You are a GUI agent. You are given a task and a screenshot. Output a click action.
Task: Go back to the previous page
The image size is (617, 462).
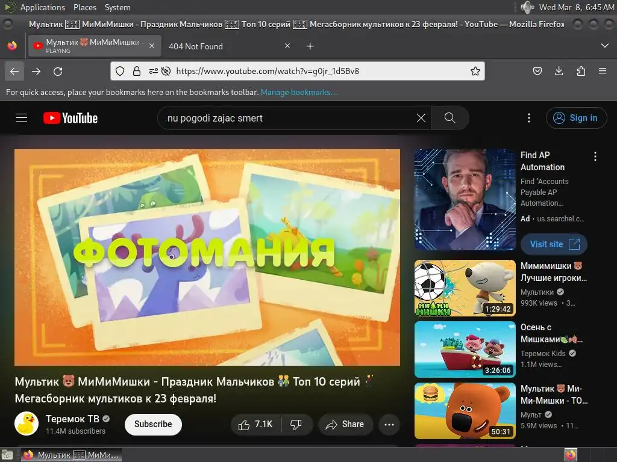14,71
